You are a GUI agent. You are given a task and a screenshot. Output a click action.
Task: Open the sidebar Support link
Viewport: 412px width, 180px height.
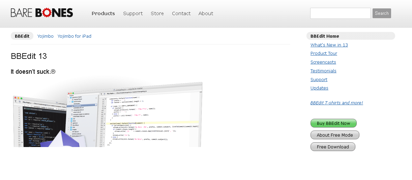[319, 80]
